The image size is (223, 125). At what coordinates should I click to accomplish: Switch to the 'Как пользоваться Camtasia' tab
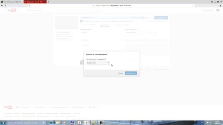[x=11, y=2]
